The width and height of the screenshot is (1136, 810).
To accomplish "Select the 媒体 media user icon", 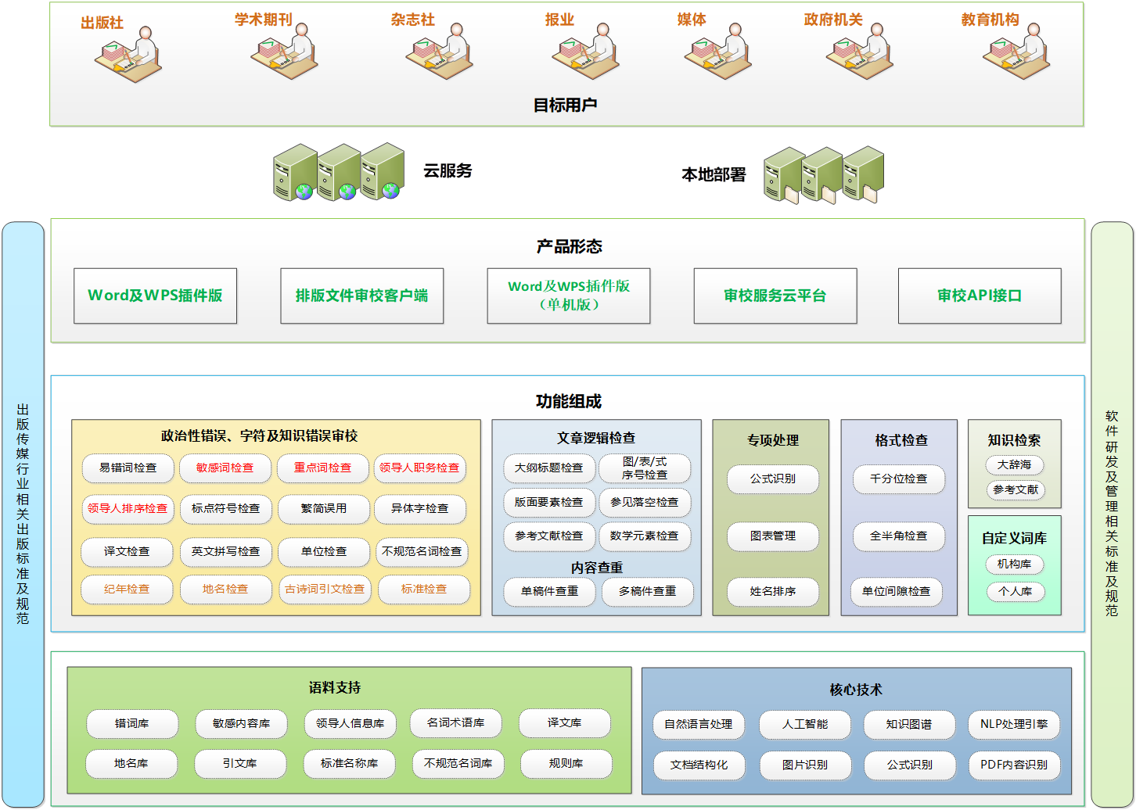I will coord(717,55).
